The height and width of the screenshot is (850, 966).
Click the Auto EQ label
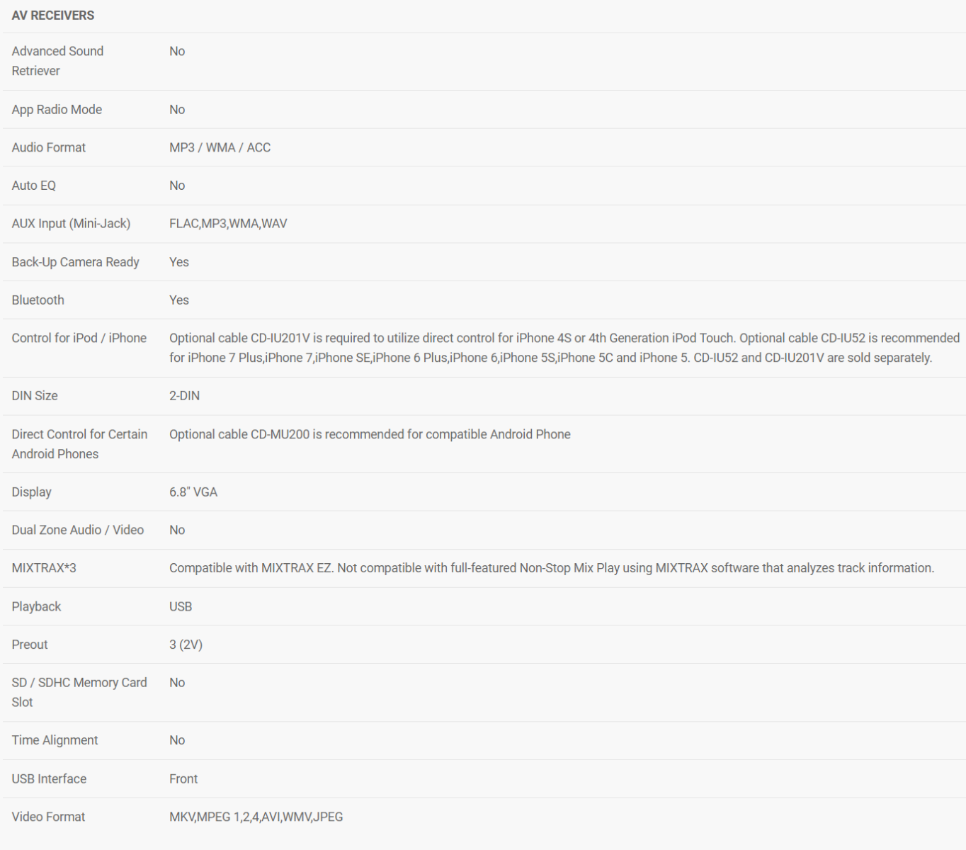(x=33, y=186)
